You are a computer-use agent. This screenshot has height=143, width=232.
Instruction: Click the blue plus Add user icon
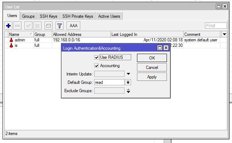point(8,26)
